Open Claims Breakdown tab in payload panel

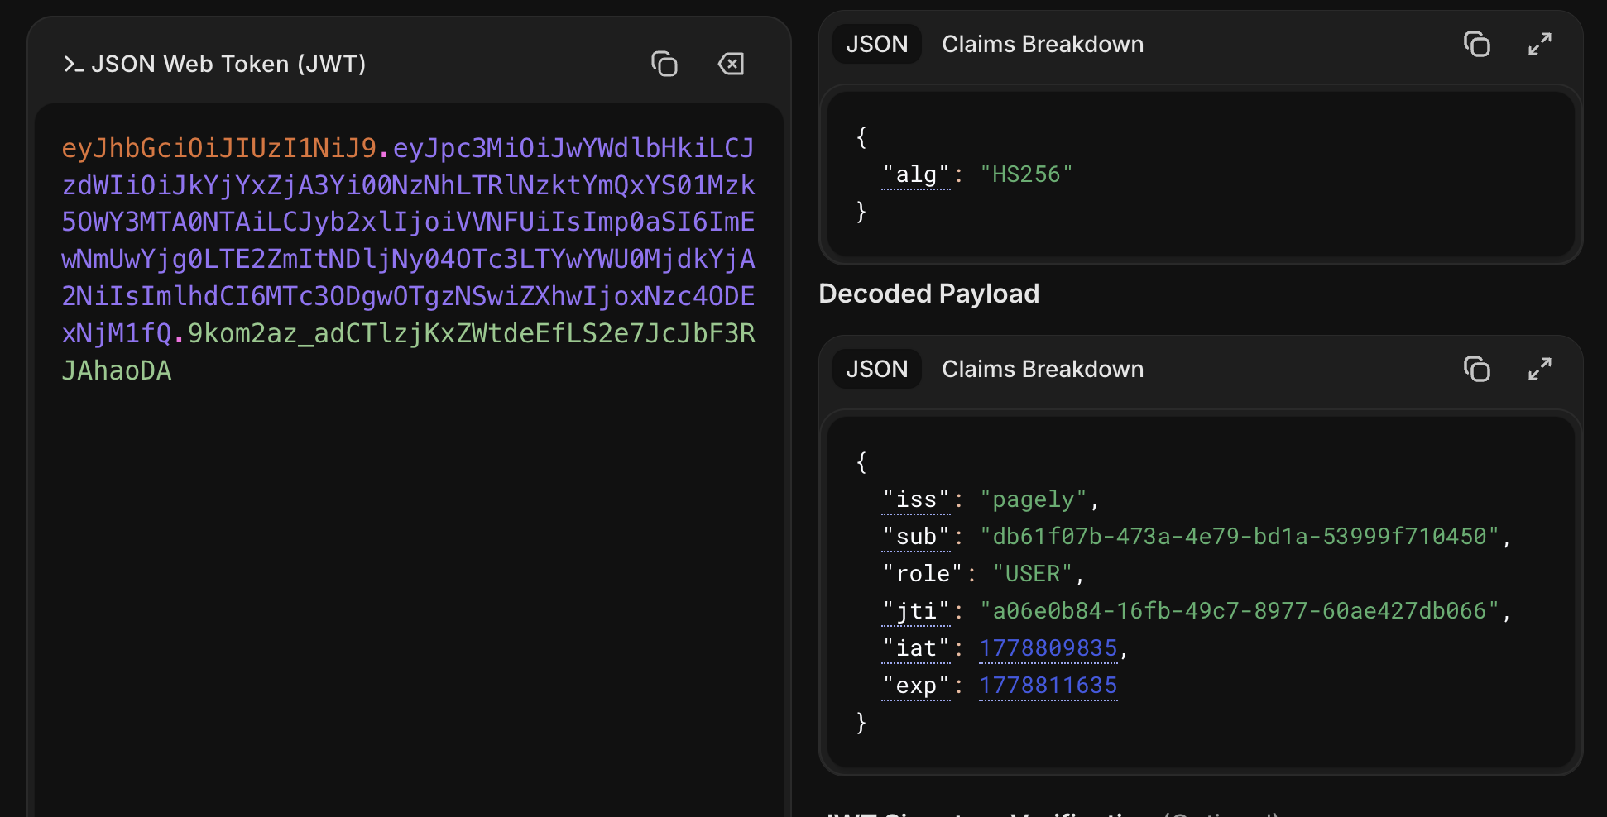click(1043, 369)
